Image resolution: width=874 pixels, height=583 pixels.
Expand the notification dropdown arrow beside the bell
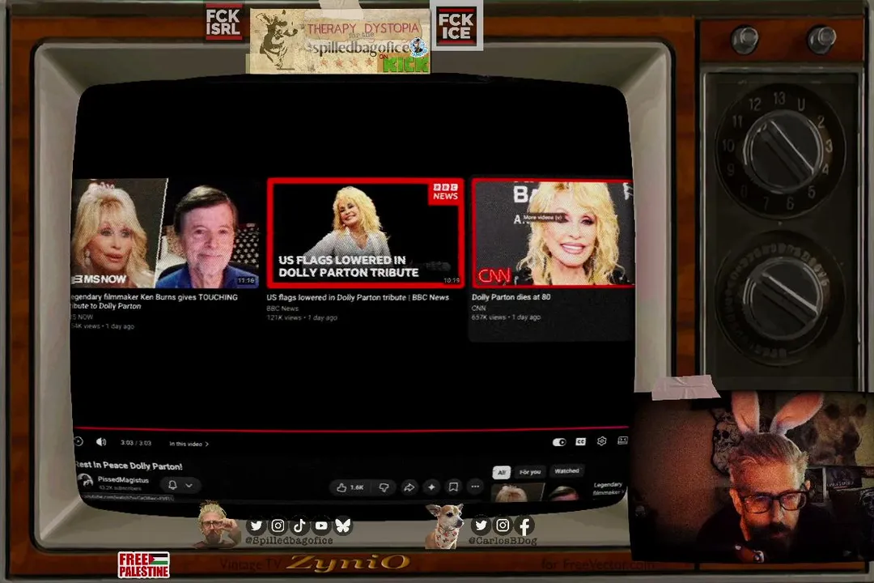coord(189,485)
